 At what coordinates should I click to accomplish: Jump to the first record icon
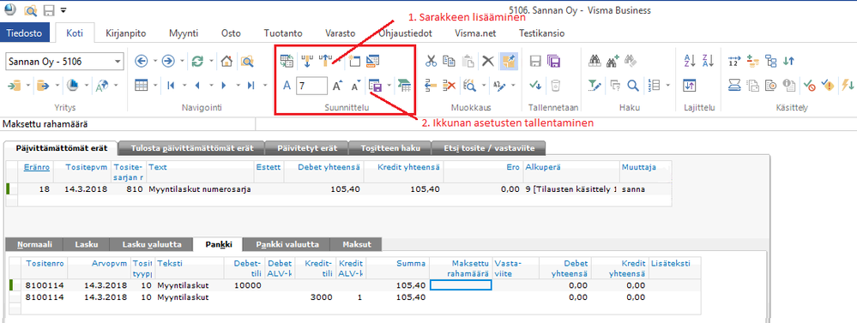click(x=171, y=85)
